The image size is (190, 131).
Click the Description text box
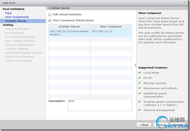100,105
